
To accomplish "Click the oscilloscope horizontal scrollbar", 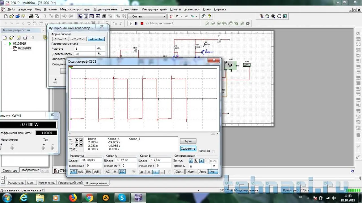I will coord(141,134).
